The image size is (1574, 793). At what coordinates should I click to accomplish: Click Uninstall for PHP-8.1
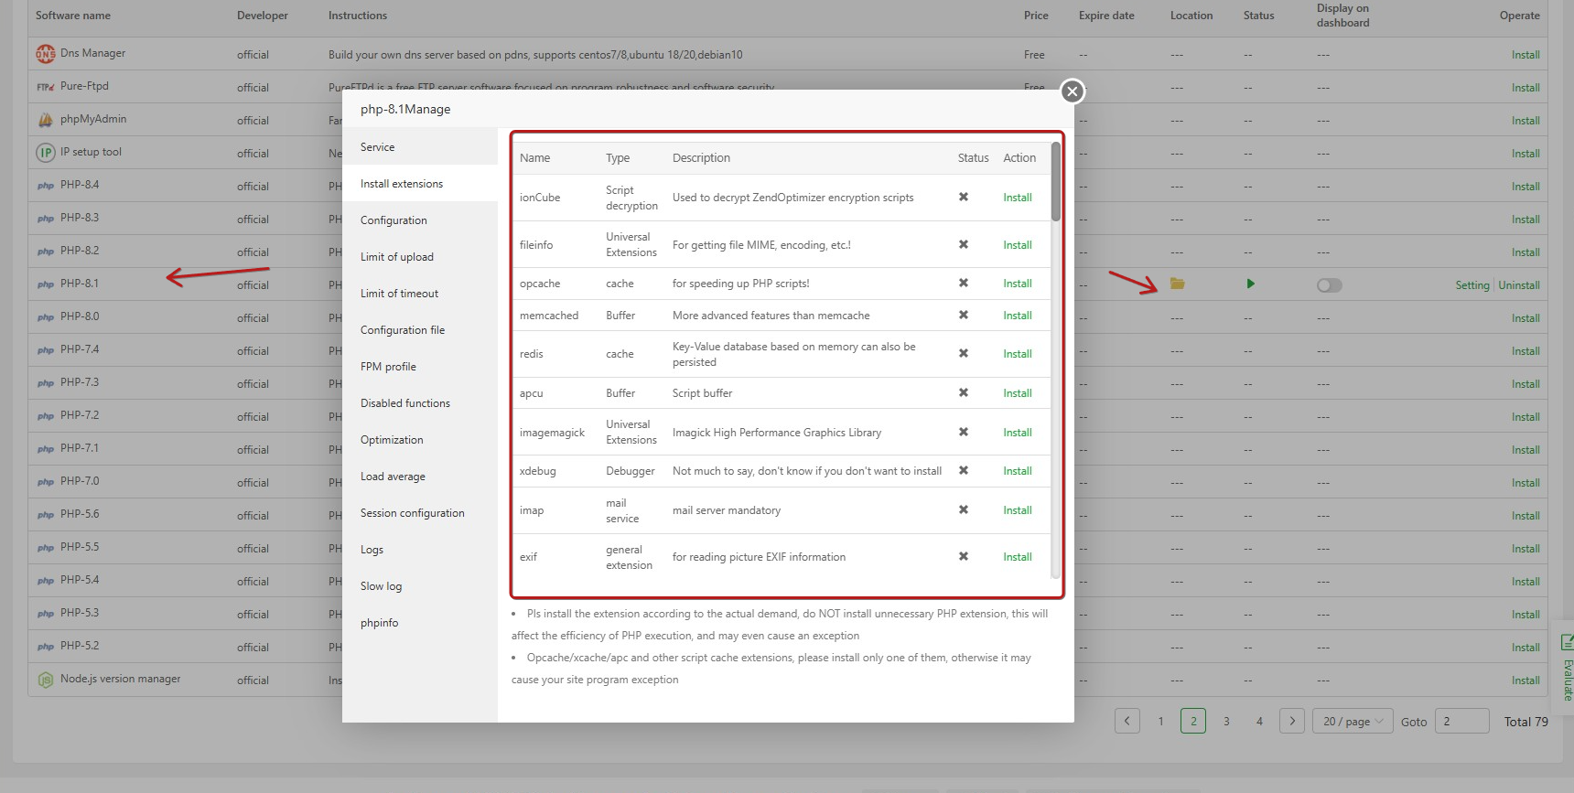(1519, 285)
